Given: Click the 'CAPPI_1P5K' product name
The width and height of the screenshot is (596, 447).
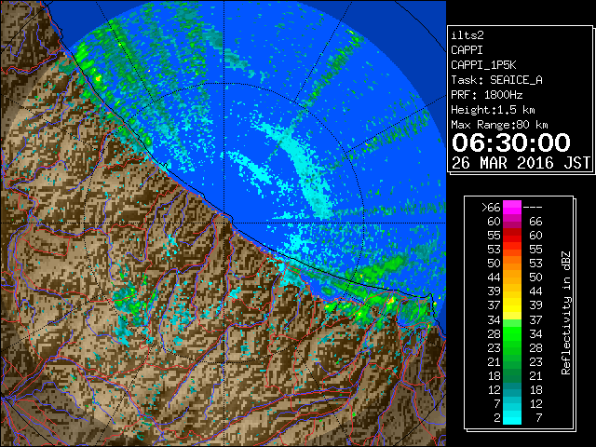Looking at the screenshot, I should [x=483, y=65].
